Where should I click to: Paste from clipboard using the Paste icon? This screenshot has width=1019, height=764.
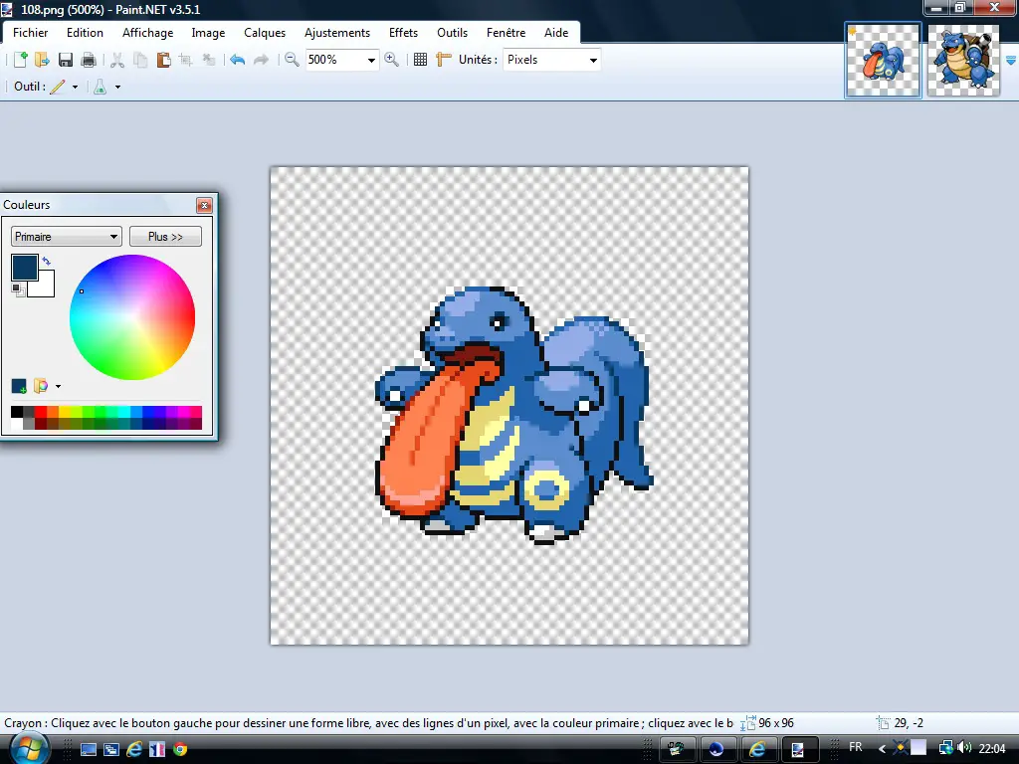(x=164, y=60)
